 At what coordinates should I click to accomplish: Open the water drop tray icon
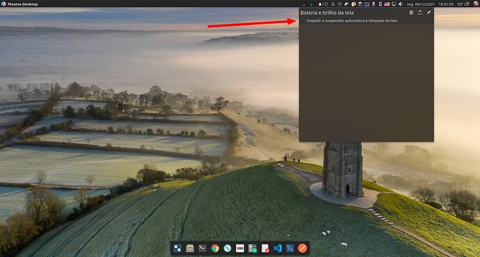point(320,4)
